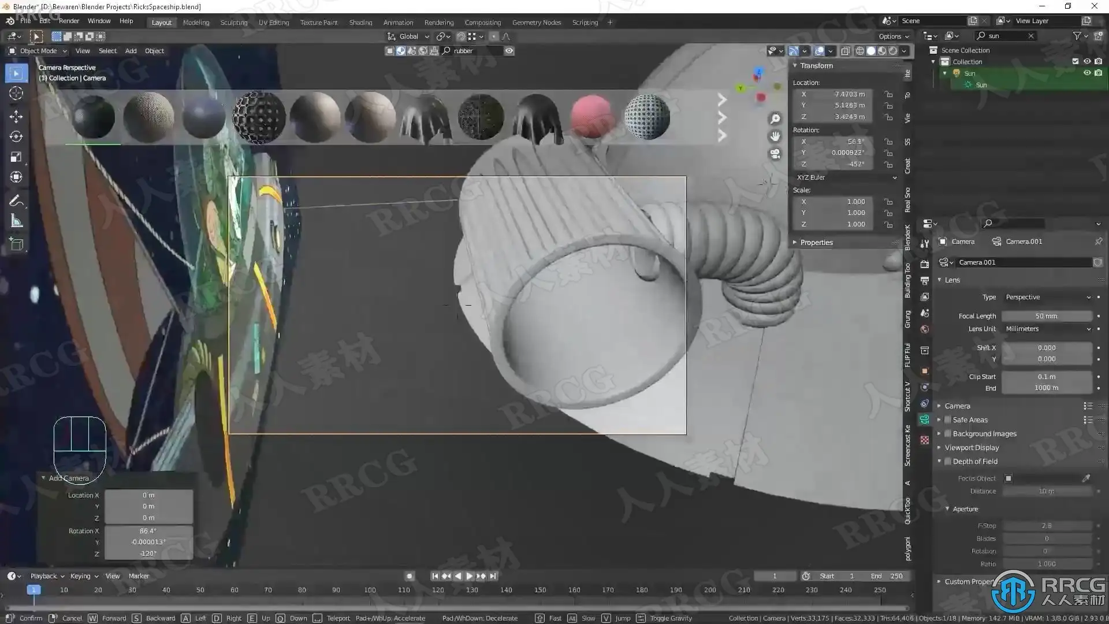This screenshot has height=624, width=1109.
Task: Click the zoom magnifier viewport icon
Action: 775,119
